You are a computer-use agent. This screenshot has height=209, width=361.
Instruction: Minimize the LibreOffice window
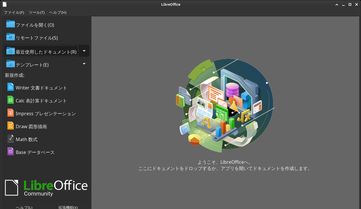pyautogui.click(x=343, y=5)
